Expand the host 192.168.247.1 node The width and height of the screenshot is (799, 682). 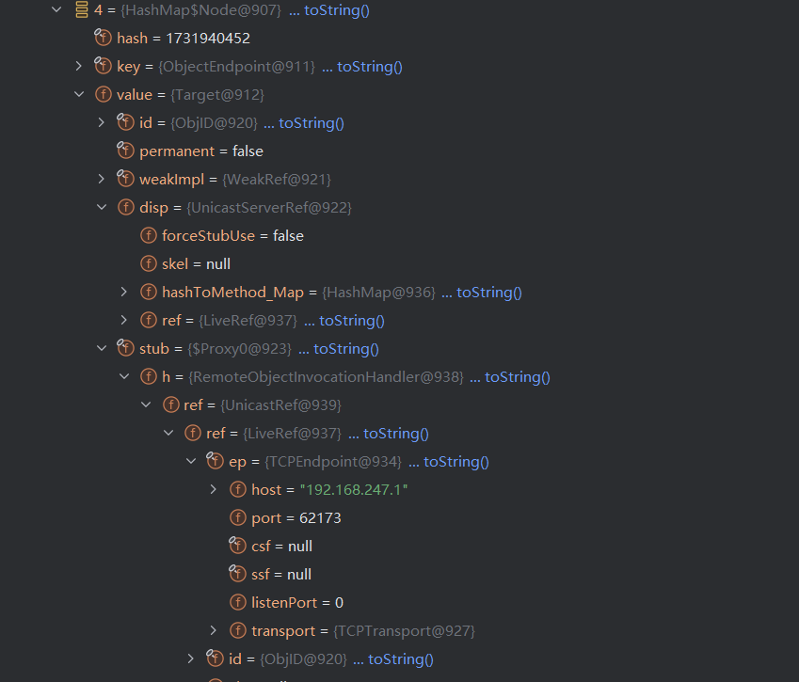pyautogui.click(x=214, y=489)
